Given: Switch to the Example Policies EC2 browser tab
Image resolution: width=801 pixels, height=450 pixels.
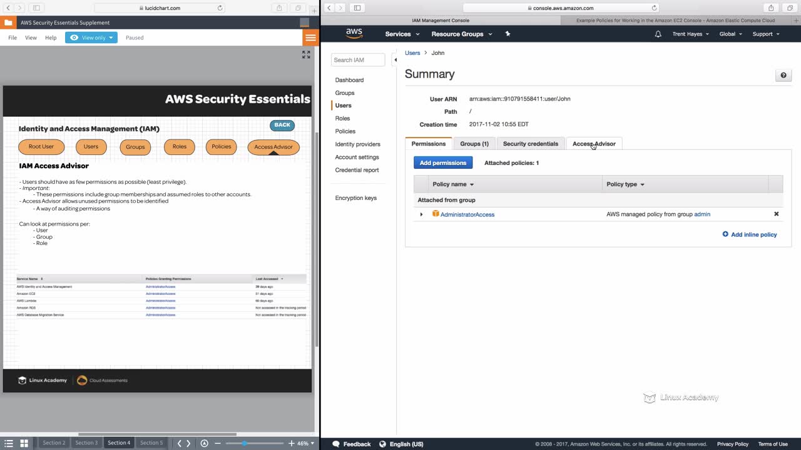Looking at the screenshot, I should [x=675, y=21].
